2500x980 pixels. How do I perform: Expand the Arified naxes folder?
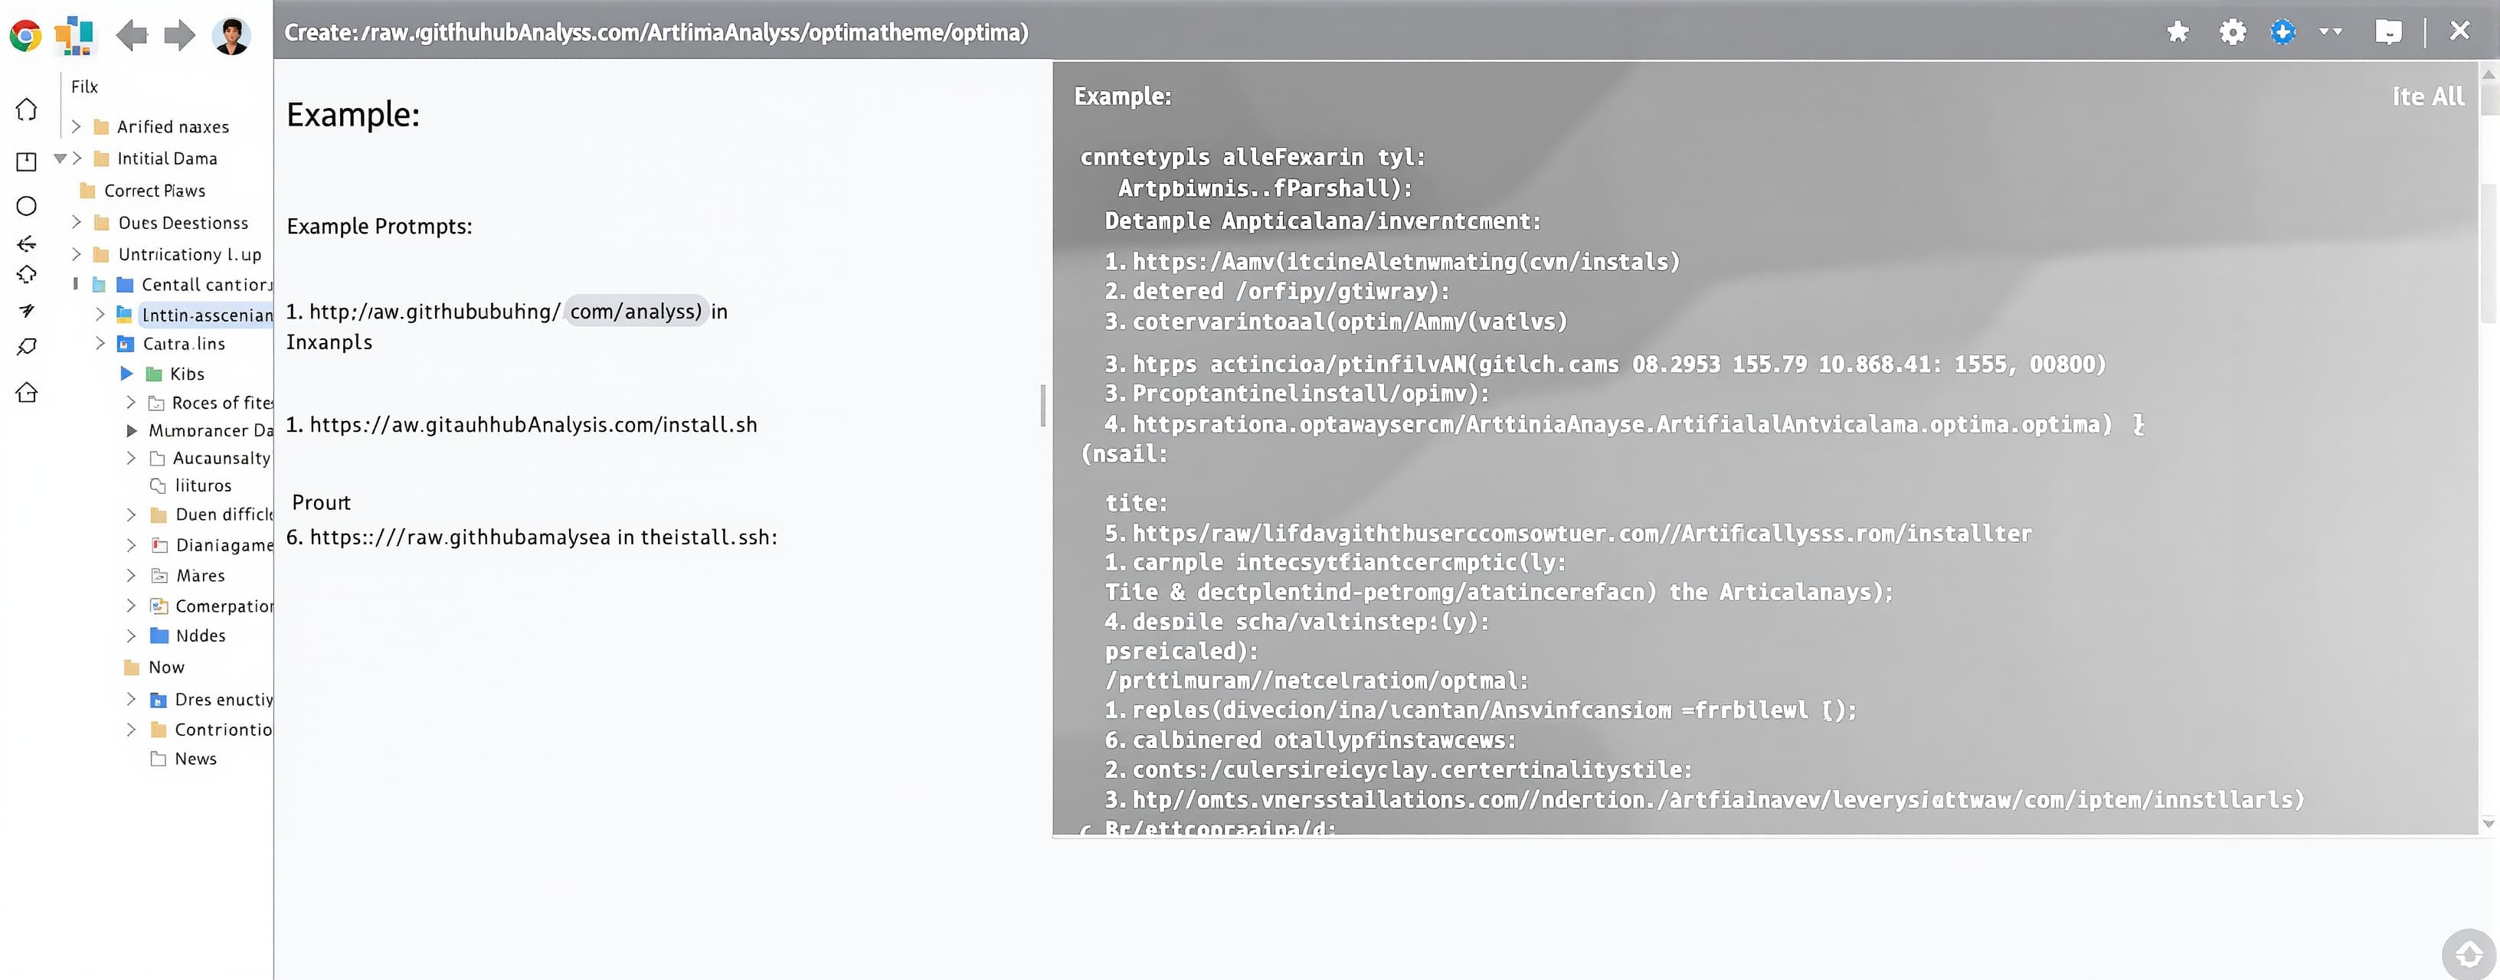coord(77,126)
